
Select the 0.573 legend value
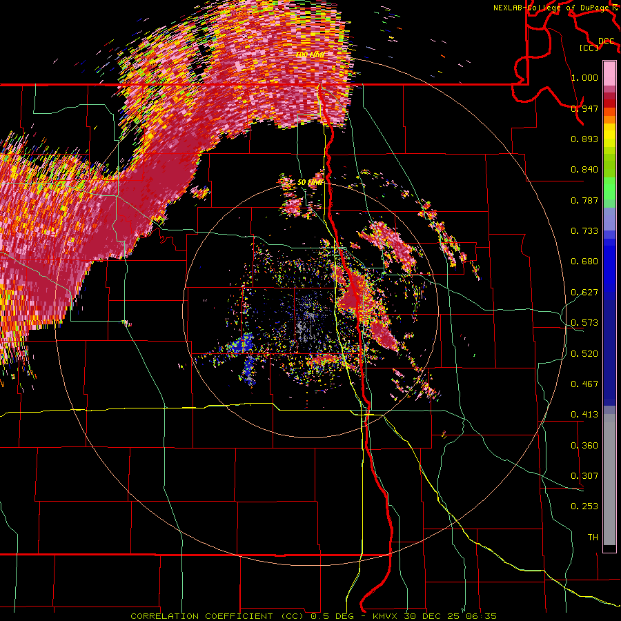[584, 323]
